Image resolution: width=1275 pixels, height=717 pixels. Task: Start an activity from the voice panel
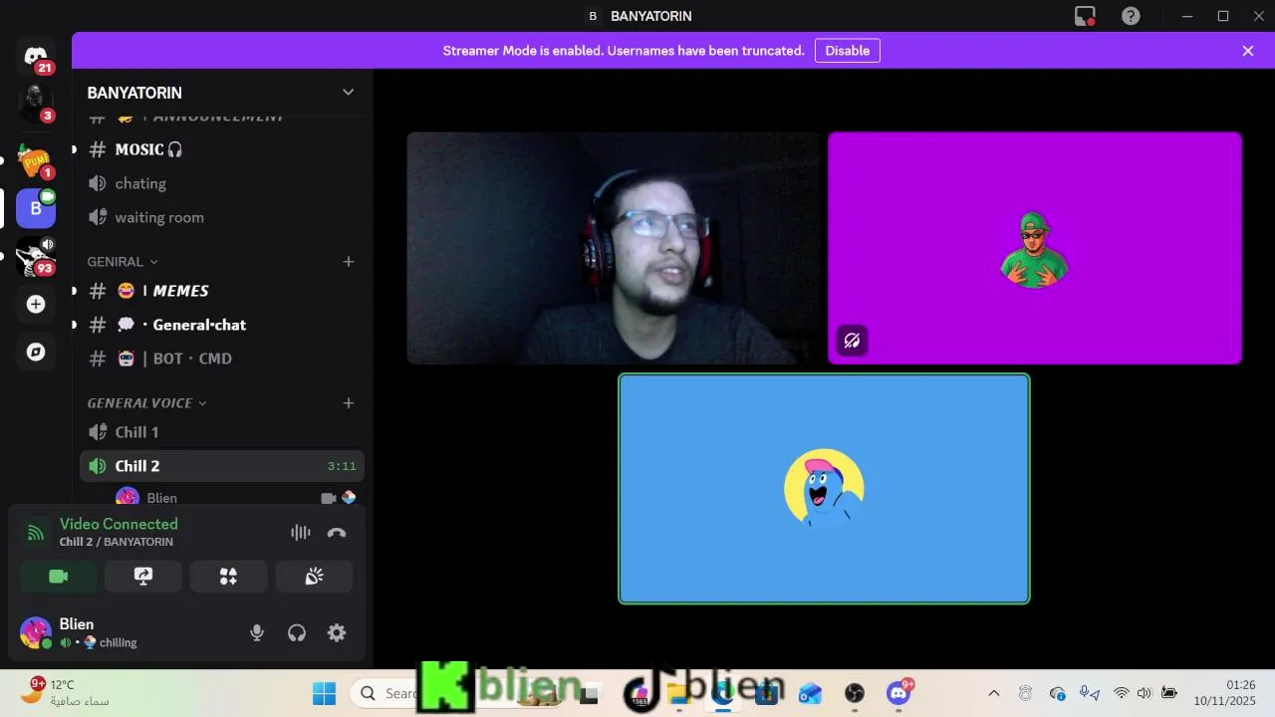coord(229,577)
